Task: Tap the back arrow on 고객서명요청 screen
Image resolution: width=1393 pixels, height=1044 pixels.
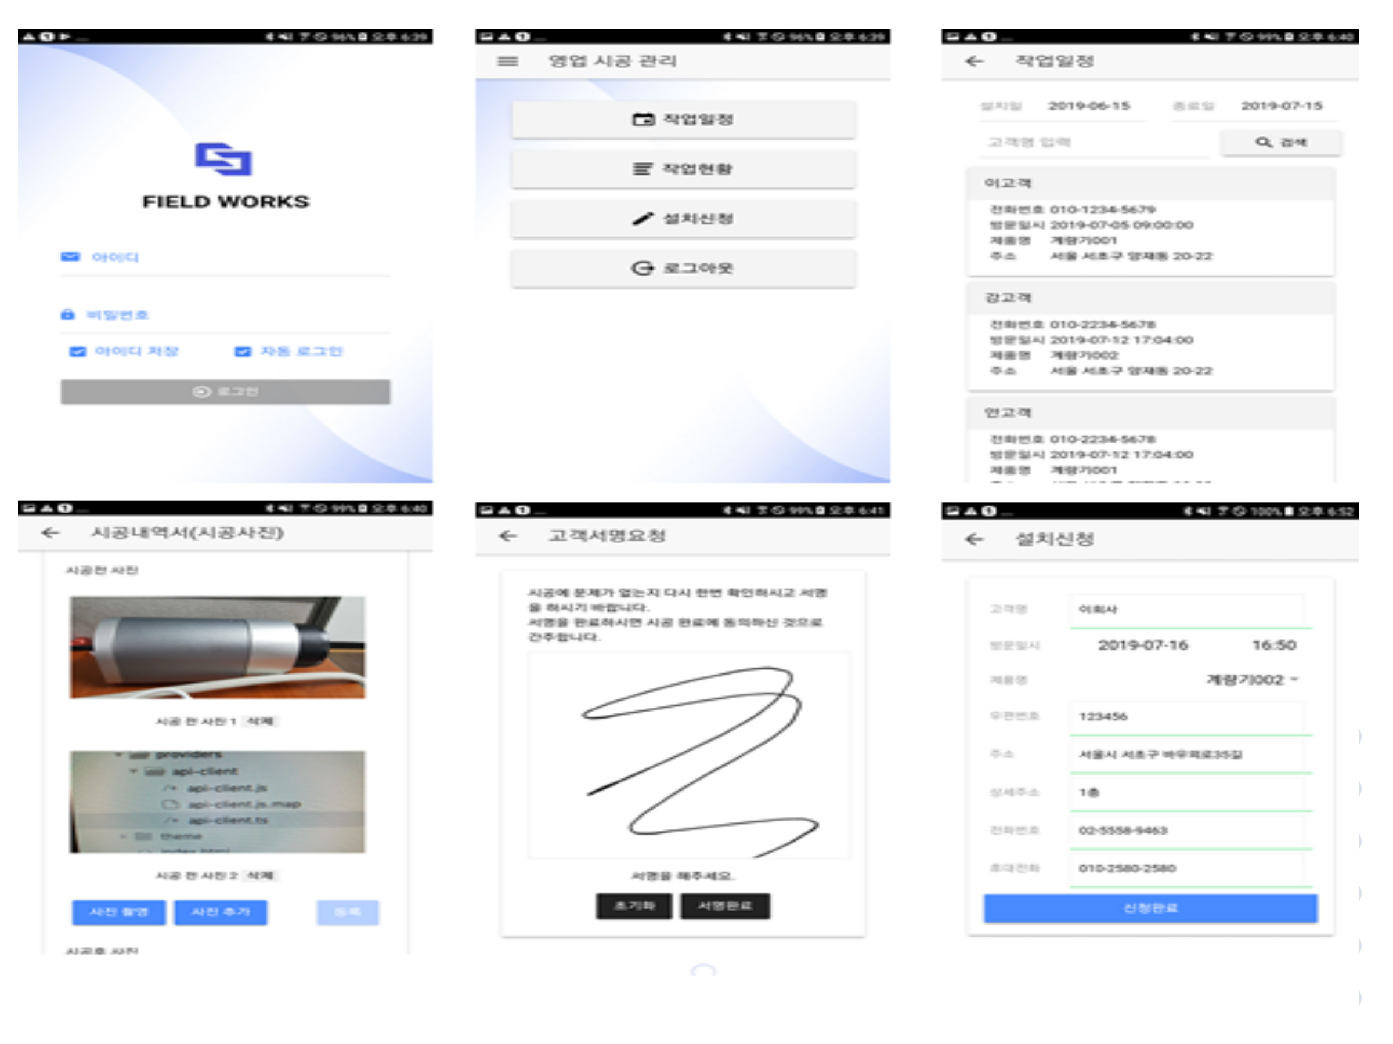Action: tap(508, 535)
